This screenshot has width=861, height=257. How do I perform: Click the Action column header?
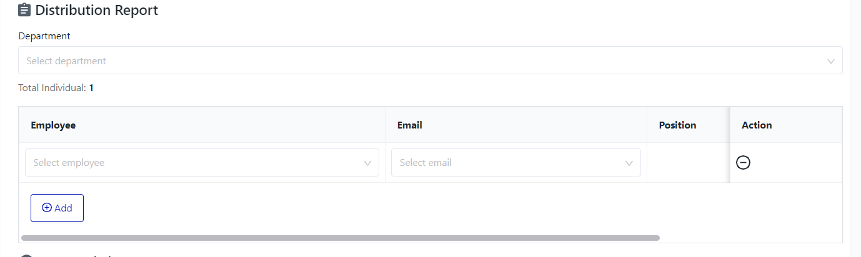(x=757, y=125)
